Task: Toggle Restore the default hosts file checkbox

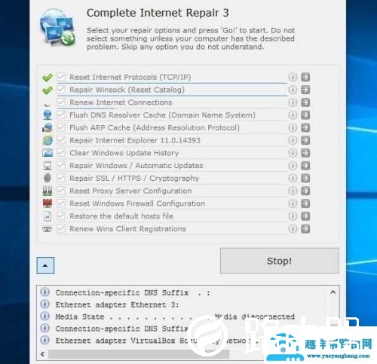Action: pos(61,216)
